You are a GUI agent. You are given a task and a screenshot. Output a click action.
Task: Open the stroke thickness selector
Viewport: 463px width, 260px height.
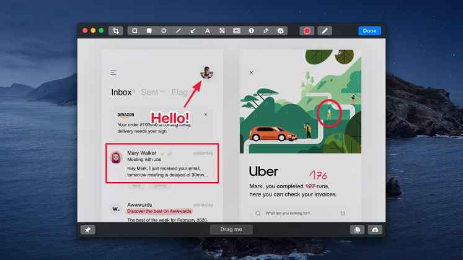tap(324, 30)
